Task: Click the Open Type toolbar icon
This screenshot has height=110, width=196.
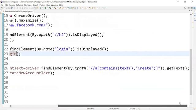Action: point(60,8)
